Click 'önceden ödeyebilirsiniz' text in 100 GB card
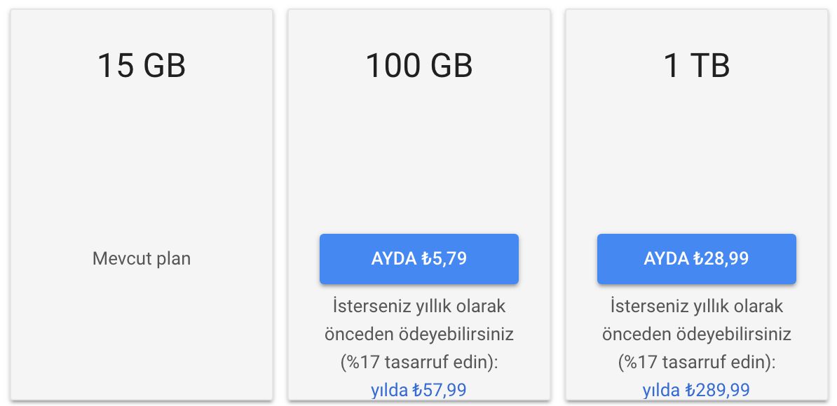This screenshot has width=837, height=406. (x=419, y=335)
